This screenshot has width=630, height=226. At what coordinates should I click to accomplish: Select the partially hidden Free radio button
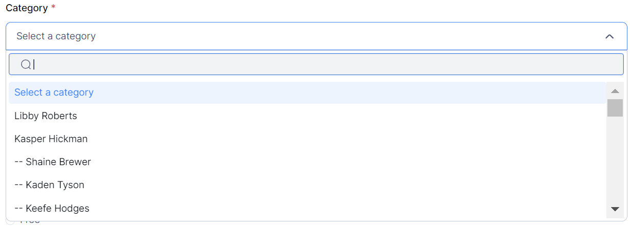[x=10, y=222]
